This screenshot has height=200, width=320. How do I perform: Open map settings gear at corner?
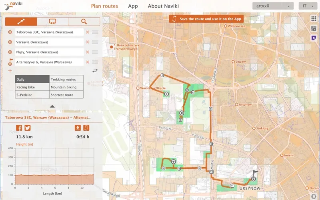coord(314,196)
